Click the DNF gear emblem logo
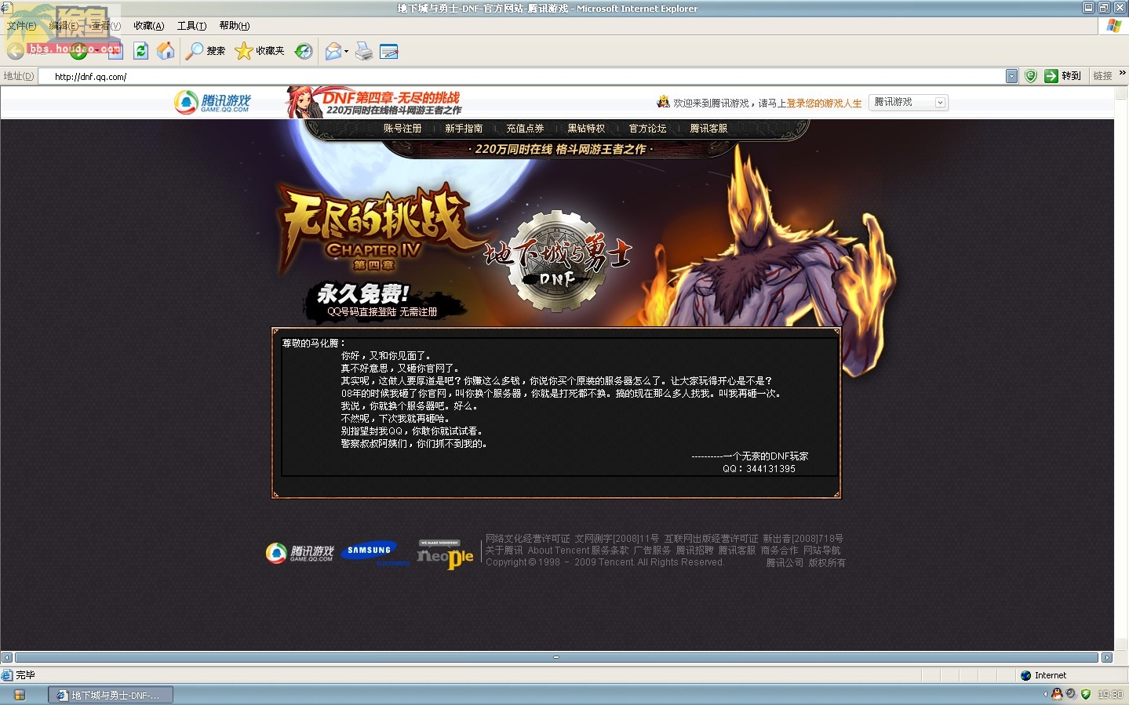 558,261
